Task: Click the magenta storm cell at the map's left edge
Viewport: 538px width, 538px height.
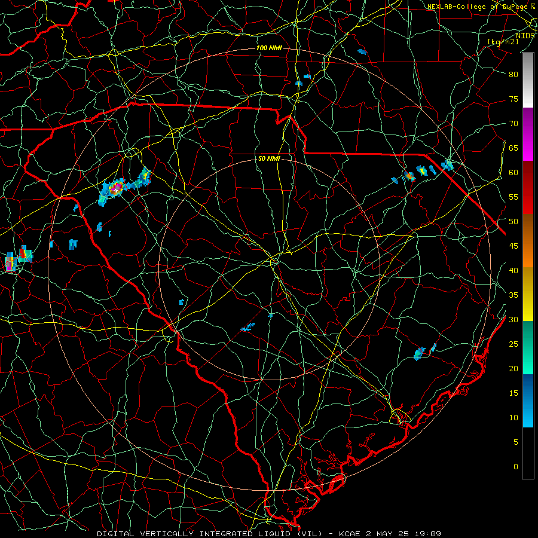Action: pyautogui.click(x=10, y=264)
